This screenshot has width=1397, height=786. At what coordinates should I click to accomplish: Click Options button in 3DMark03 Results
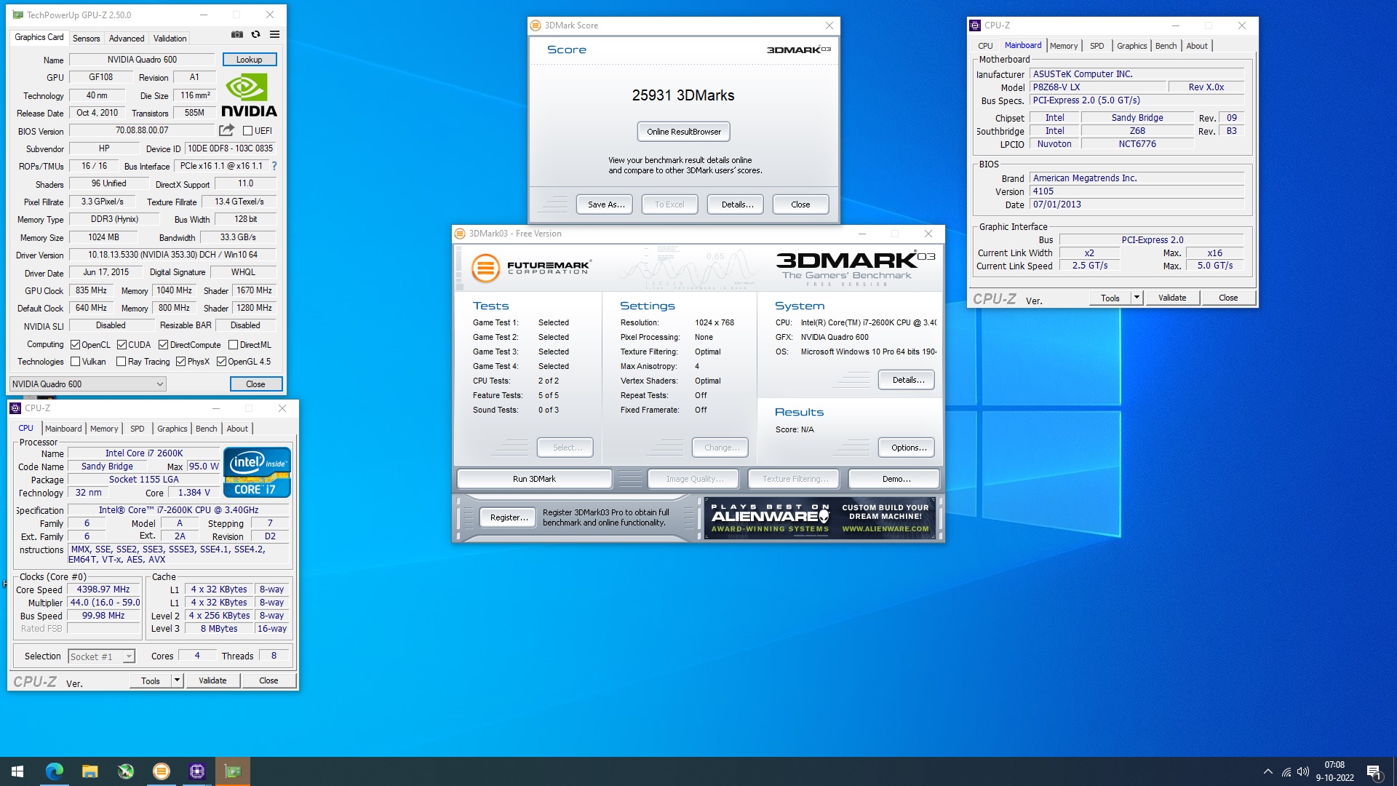coord(907,448)
